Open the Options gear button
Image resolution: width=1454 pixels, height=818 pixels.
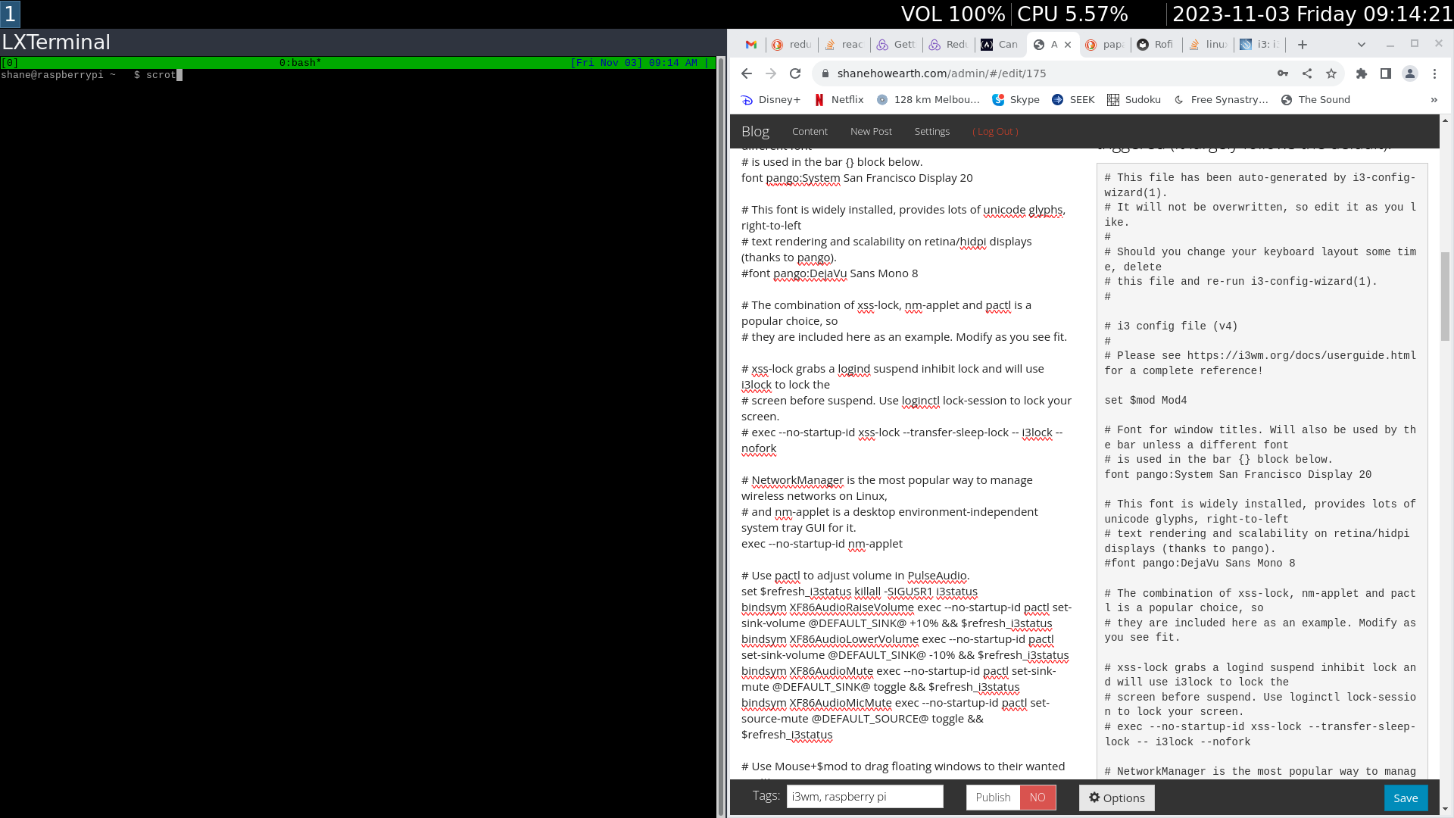[x=1116, y=798]
